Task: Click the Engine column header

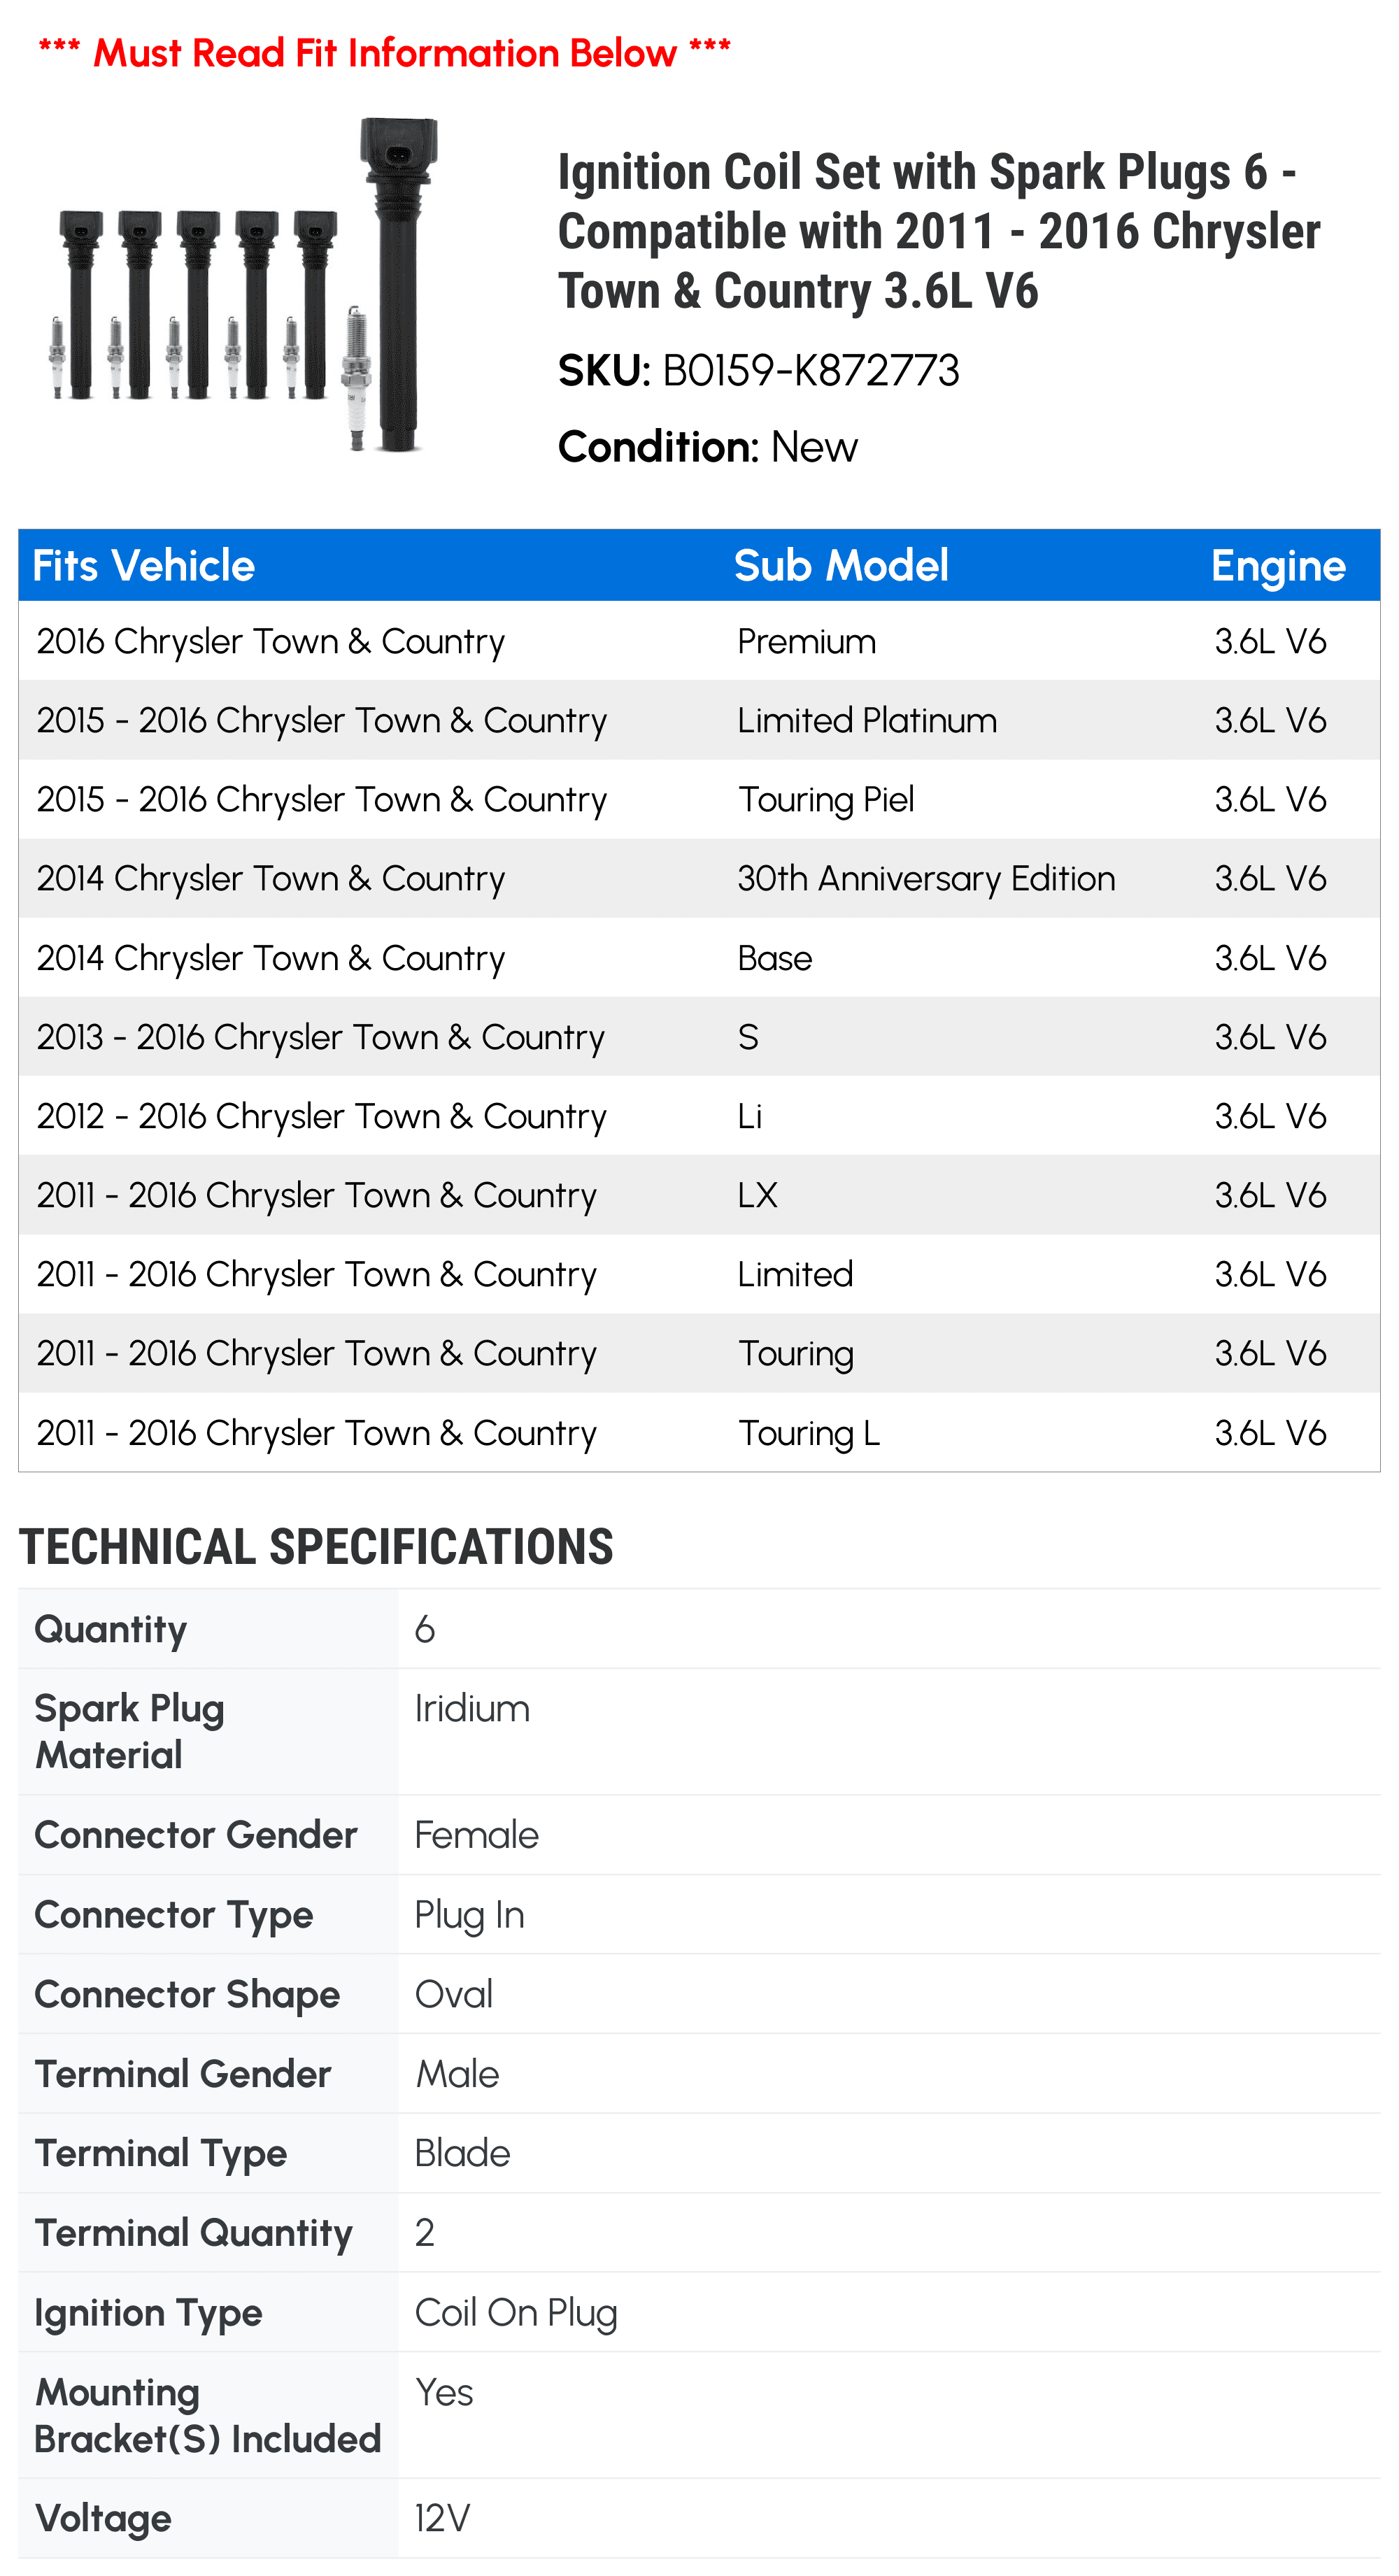Action: pos(1278,566)
